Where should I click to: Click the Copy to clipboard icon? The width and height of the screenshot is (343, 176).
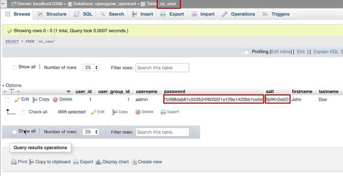pos(31,162)
